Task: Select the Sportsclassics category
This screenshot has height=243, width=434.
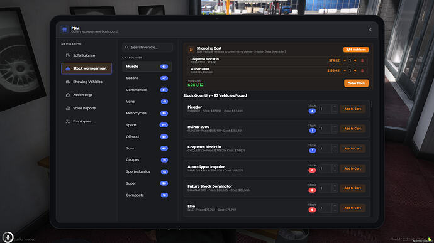Action: 147,171
